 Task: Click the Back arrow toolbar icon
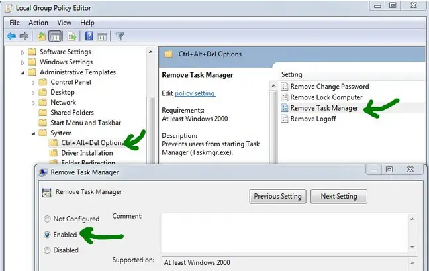tap(11, 36)
